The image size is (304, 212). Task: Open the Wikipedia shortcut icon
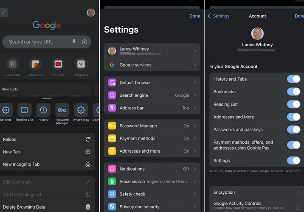point(81,64)
